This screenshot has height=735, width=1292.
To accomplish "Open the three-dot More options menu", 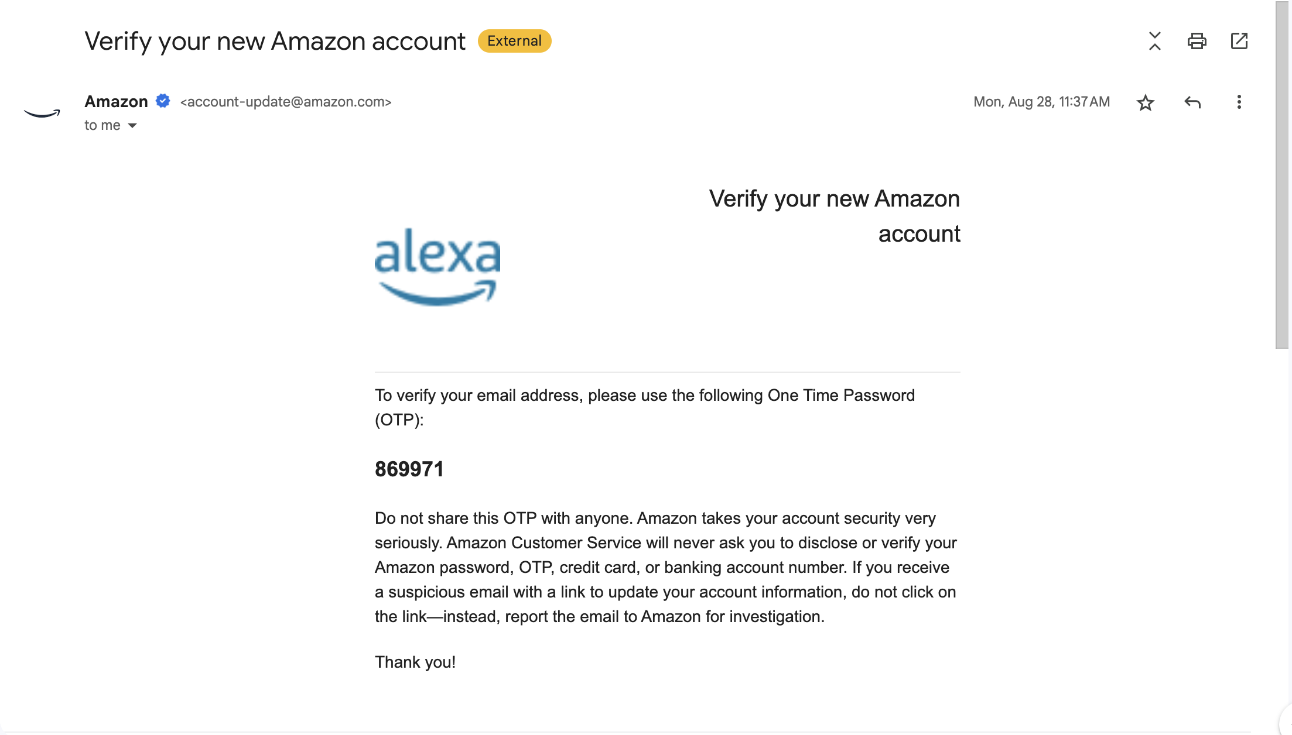I will point(1239,102).
